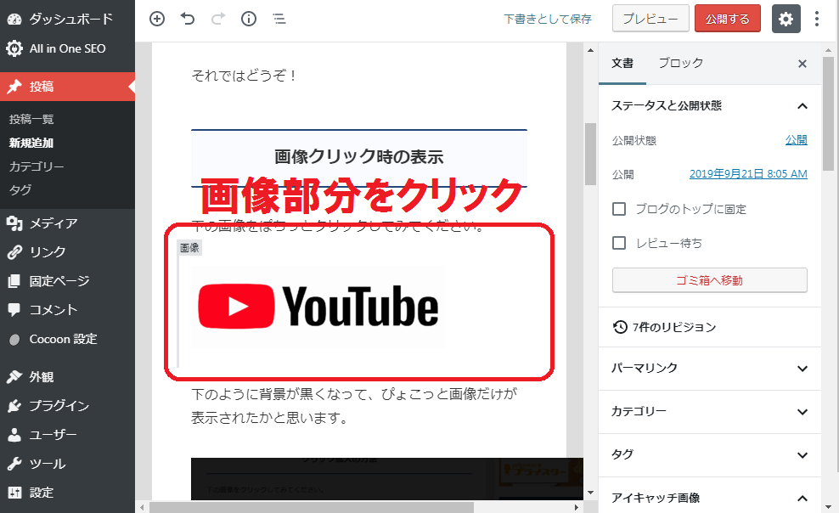The height and width of the screenshot is (513, 839).
Task: Select the YouTube logo image block
Action: coord(318,307)
